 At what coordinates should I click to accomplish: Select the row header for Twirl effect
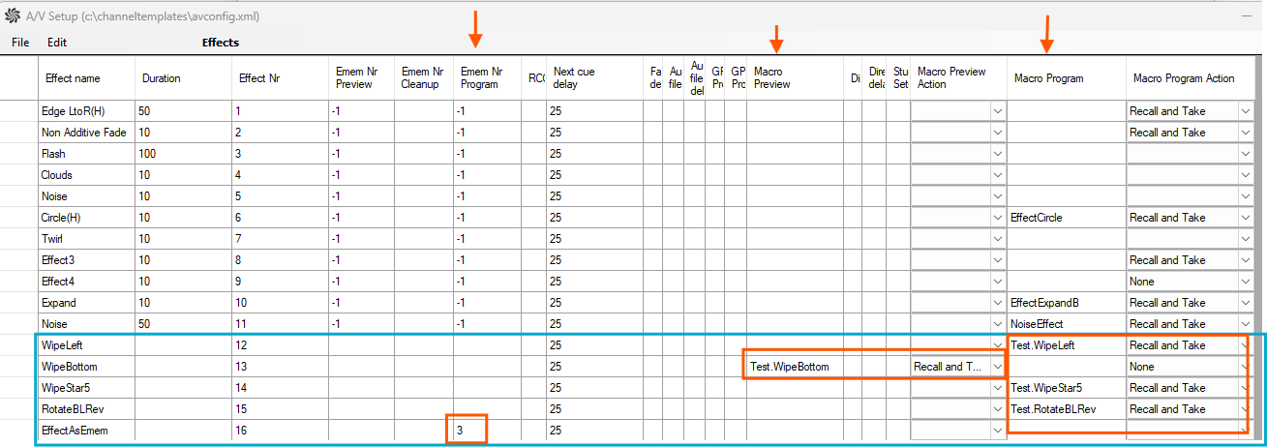(18, 239)
